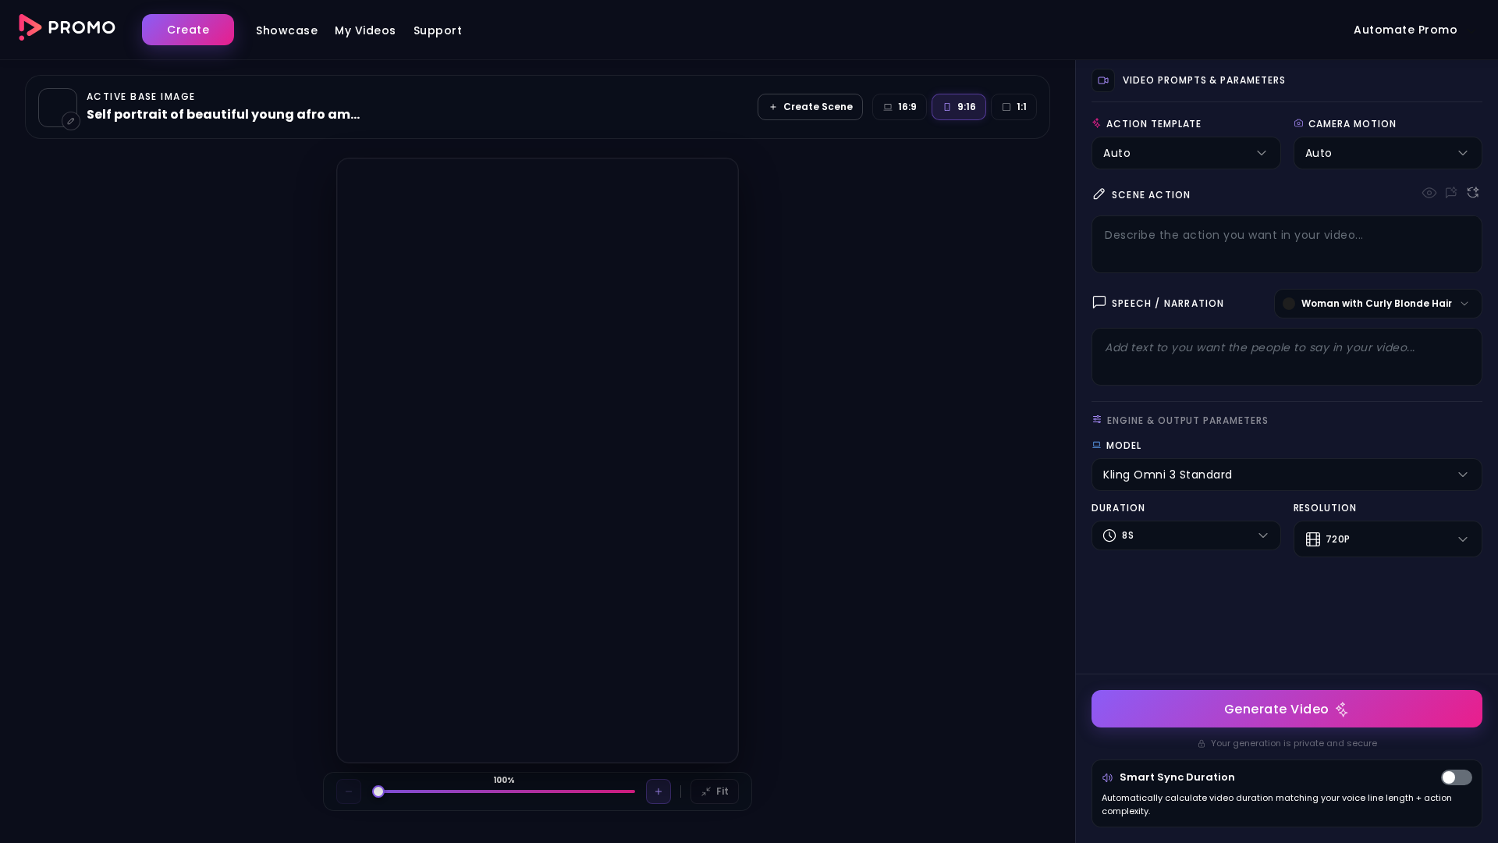Image resolution: width=1498 pixels, height=843 pixels.
Task: Go to the Showcase page
Action: 286,30
